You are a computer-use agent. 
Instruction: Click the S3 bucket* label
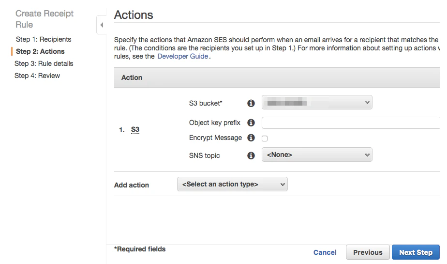[x=206, y=103]
